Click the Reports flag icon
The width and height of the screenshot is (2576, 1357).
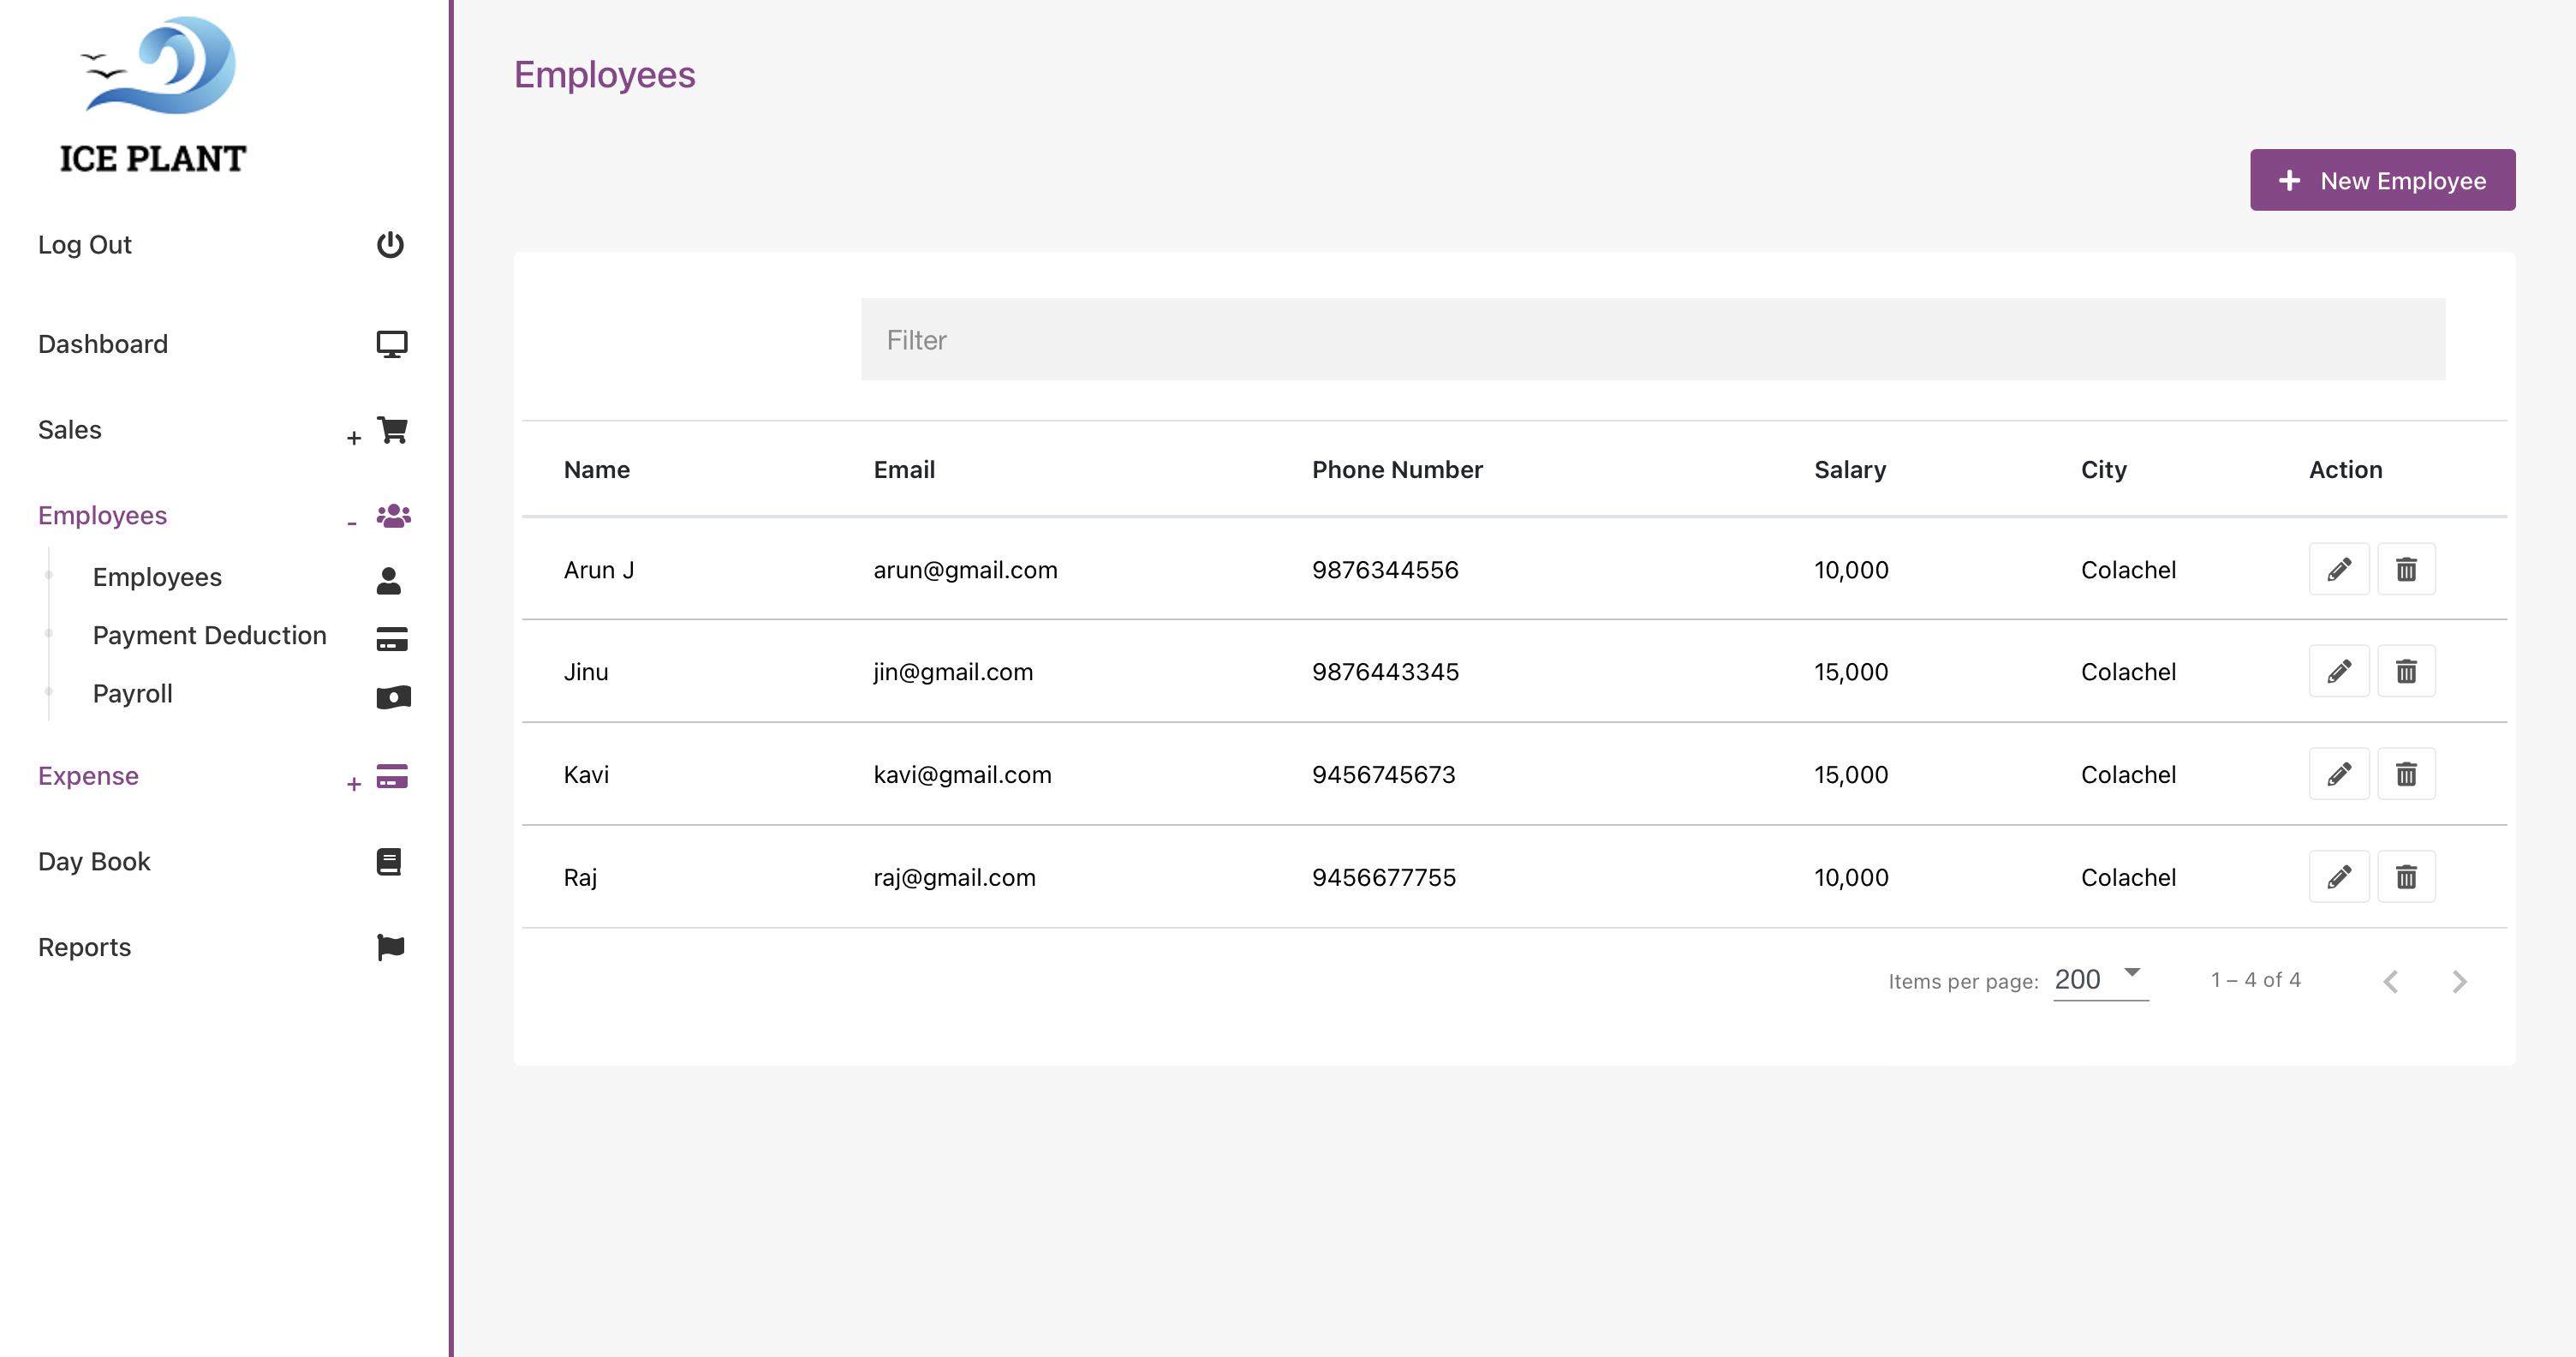tap(390, 946)
